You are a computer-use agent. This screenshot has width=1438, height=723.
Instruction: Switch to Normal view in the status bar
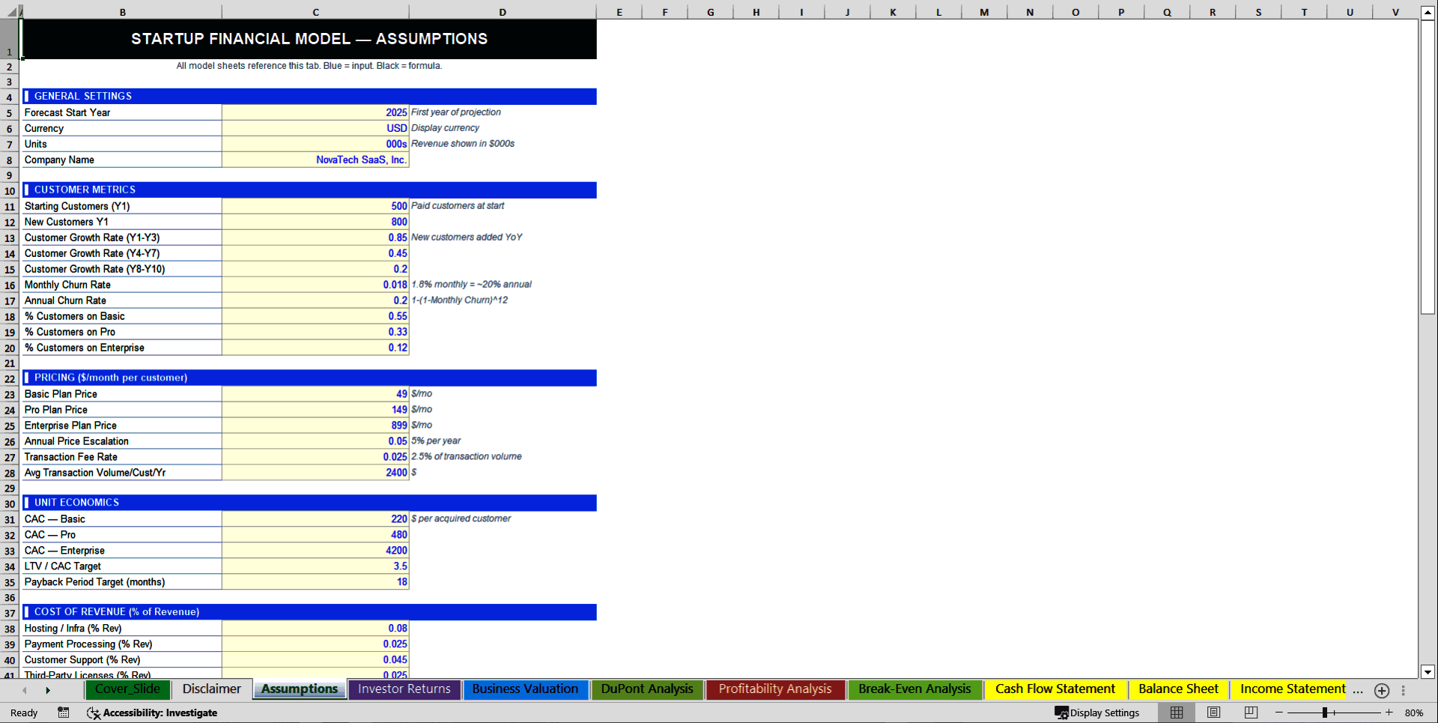(1176, 713)
